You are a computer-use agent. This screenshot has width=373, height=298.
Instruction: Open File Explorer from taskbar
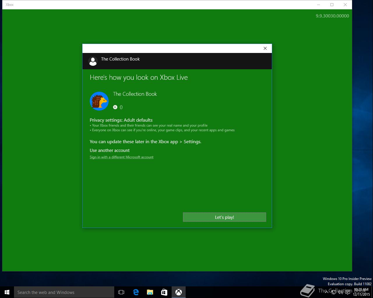150,292
